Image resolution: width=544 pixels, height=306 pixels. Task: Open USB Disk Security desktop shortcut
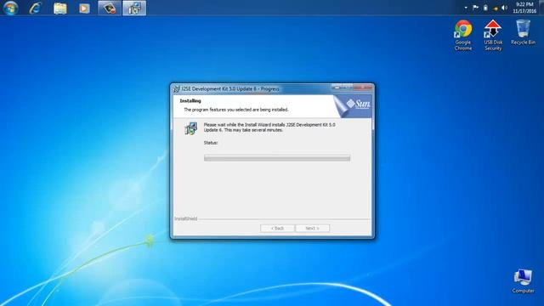coord(493,36)
